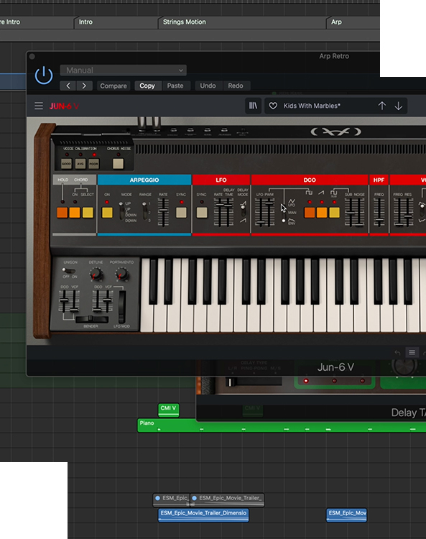
Task: Toggle the Chorus Noise button
Action: pos(119,164)
